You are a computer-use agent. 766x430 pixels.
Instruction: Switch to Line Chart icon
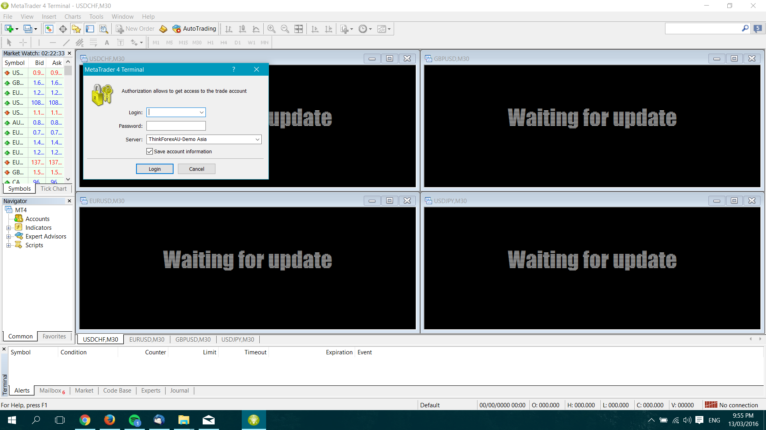point(256,29)
